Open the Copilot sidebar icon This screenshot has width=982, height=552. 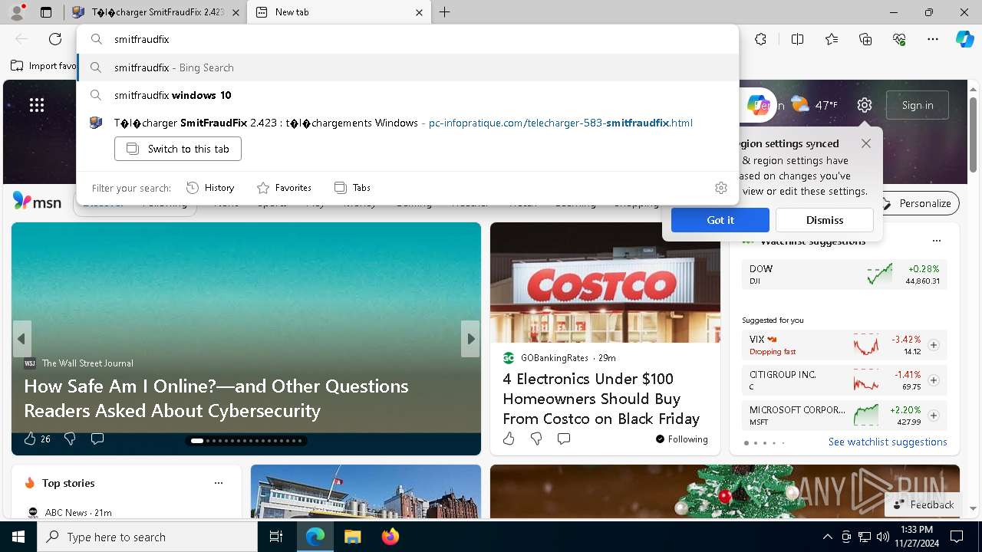point(964,39)
